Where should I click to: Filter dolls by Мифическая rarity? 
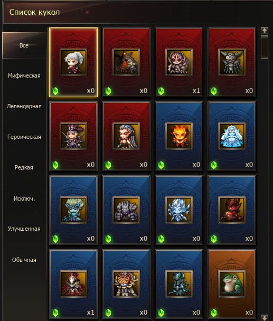tap(24, 75)
